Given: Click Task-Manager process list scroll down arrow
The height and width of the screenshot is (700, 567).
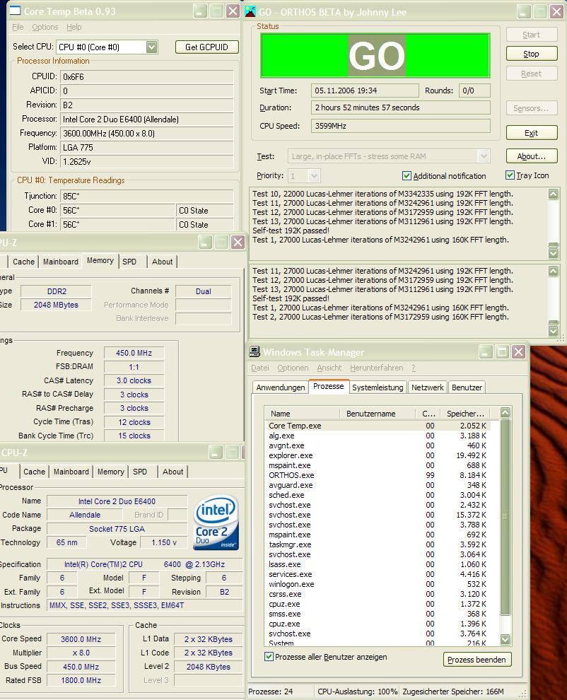Looking at the screenshot, I should pyautogui.click(x=505, y=639).
